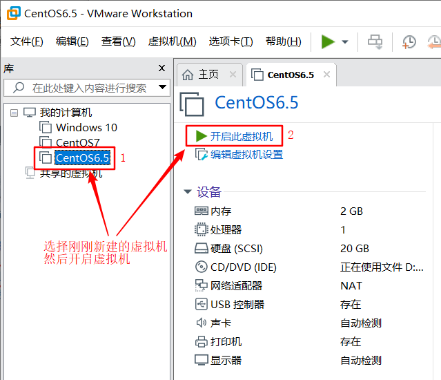Screen dimensions: 441x380
Task: Click the 内存 memory device row
Action: coord(309,211)
